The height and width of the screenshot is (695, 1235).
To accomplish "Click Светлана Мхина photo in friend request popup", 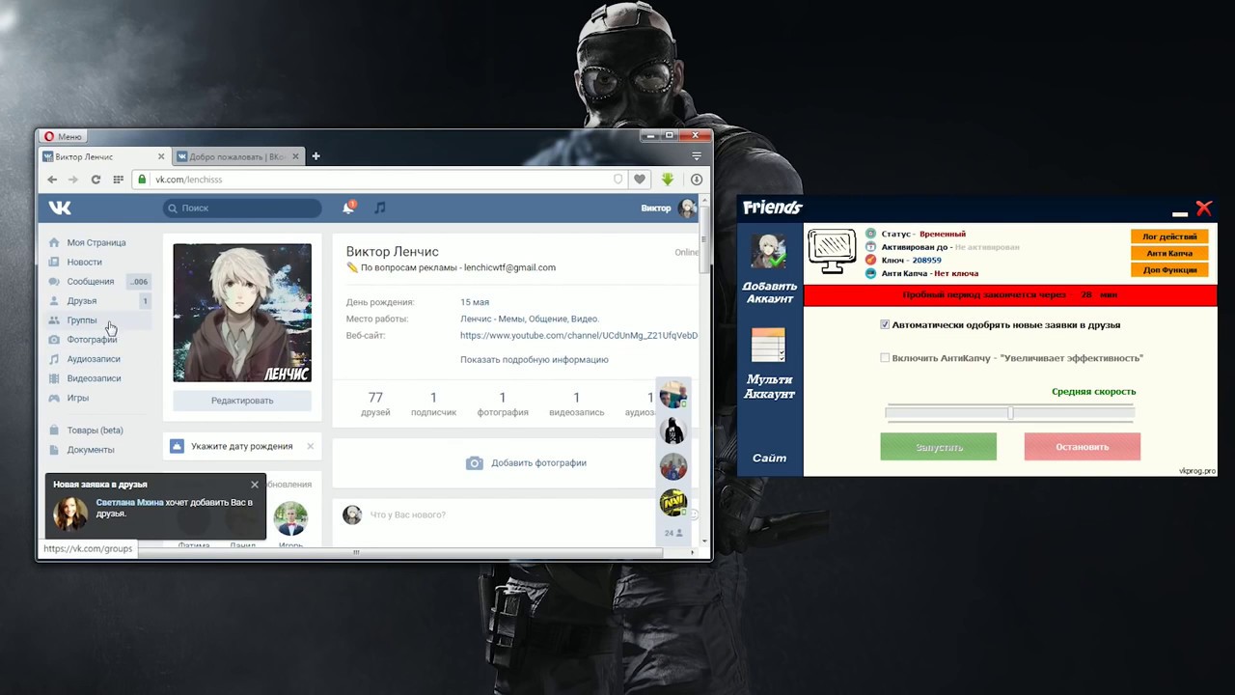I will point(70,514).
